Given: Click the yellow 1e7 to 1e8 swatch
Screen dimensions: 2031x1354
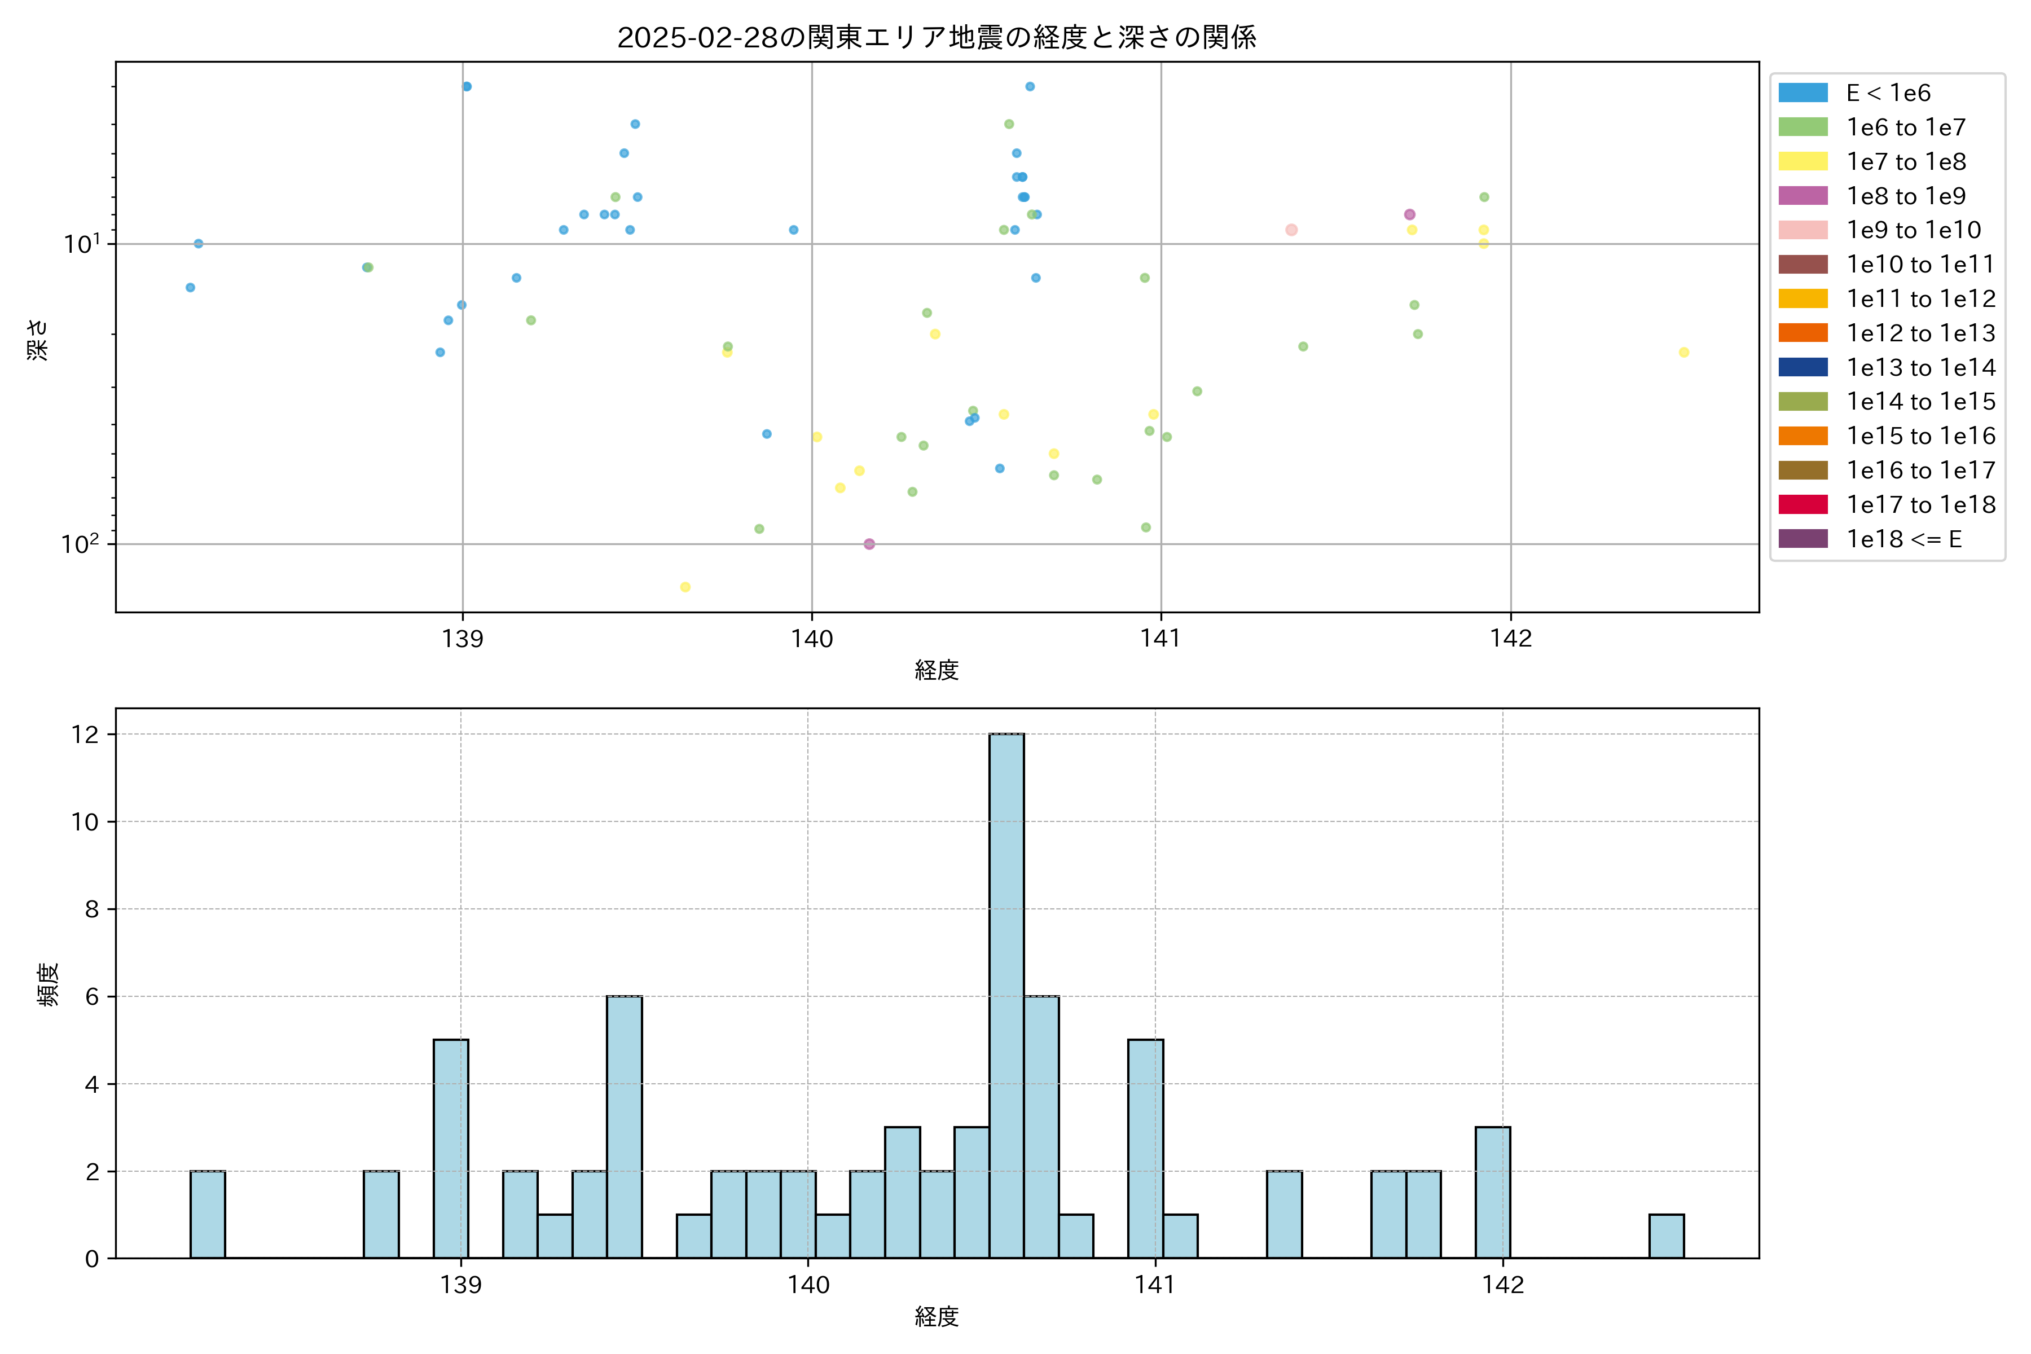Looking at the screenshot, I should (x=1802, y=161).
